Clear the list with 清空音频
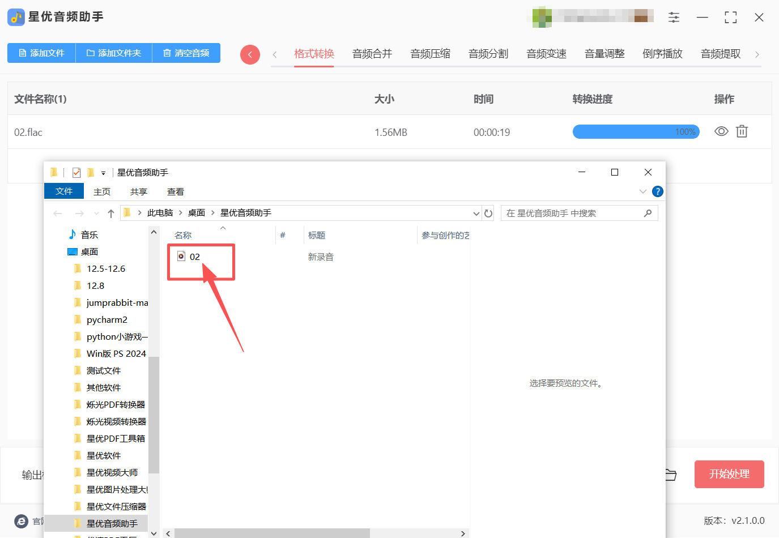 (186, 53)
